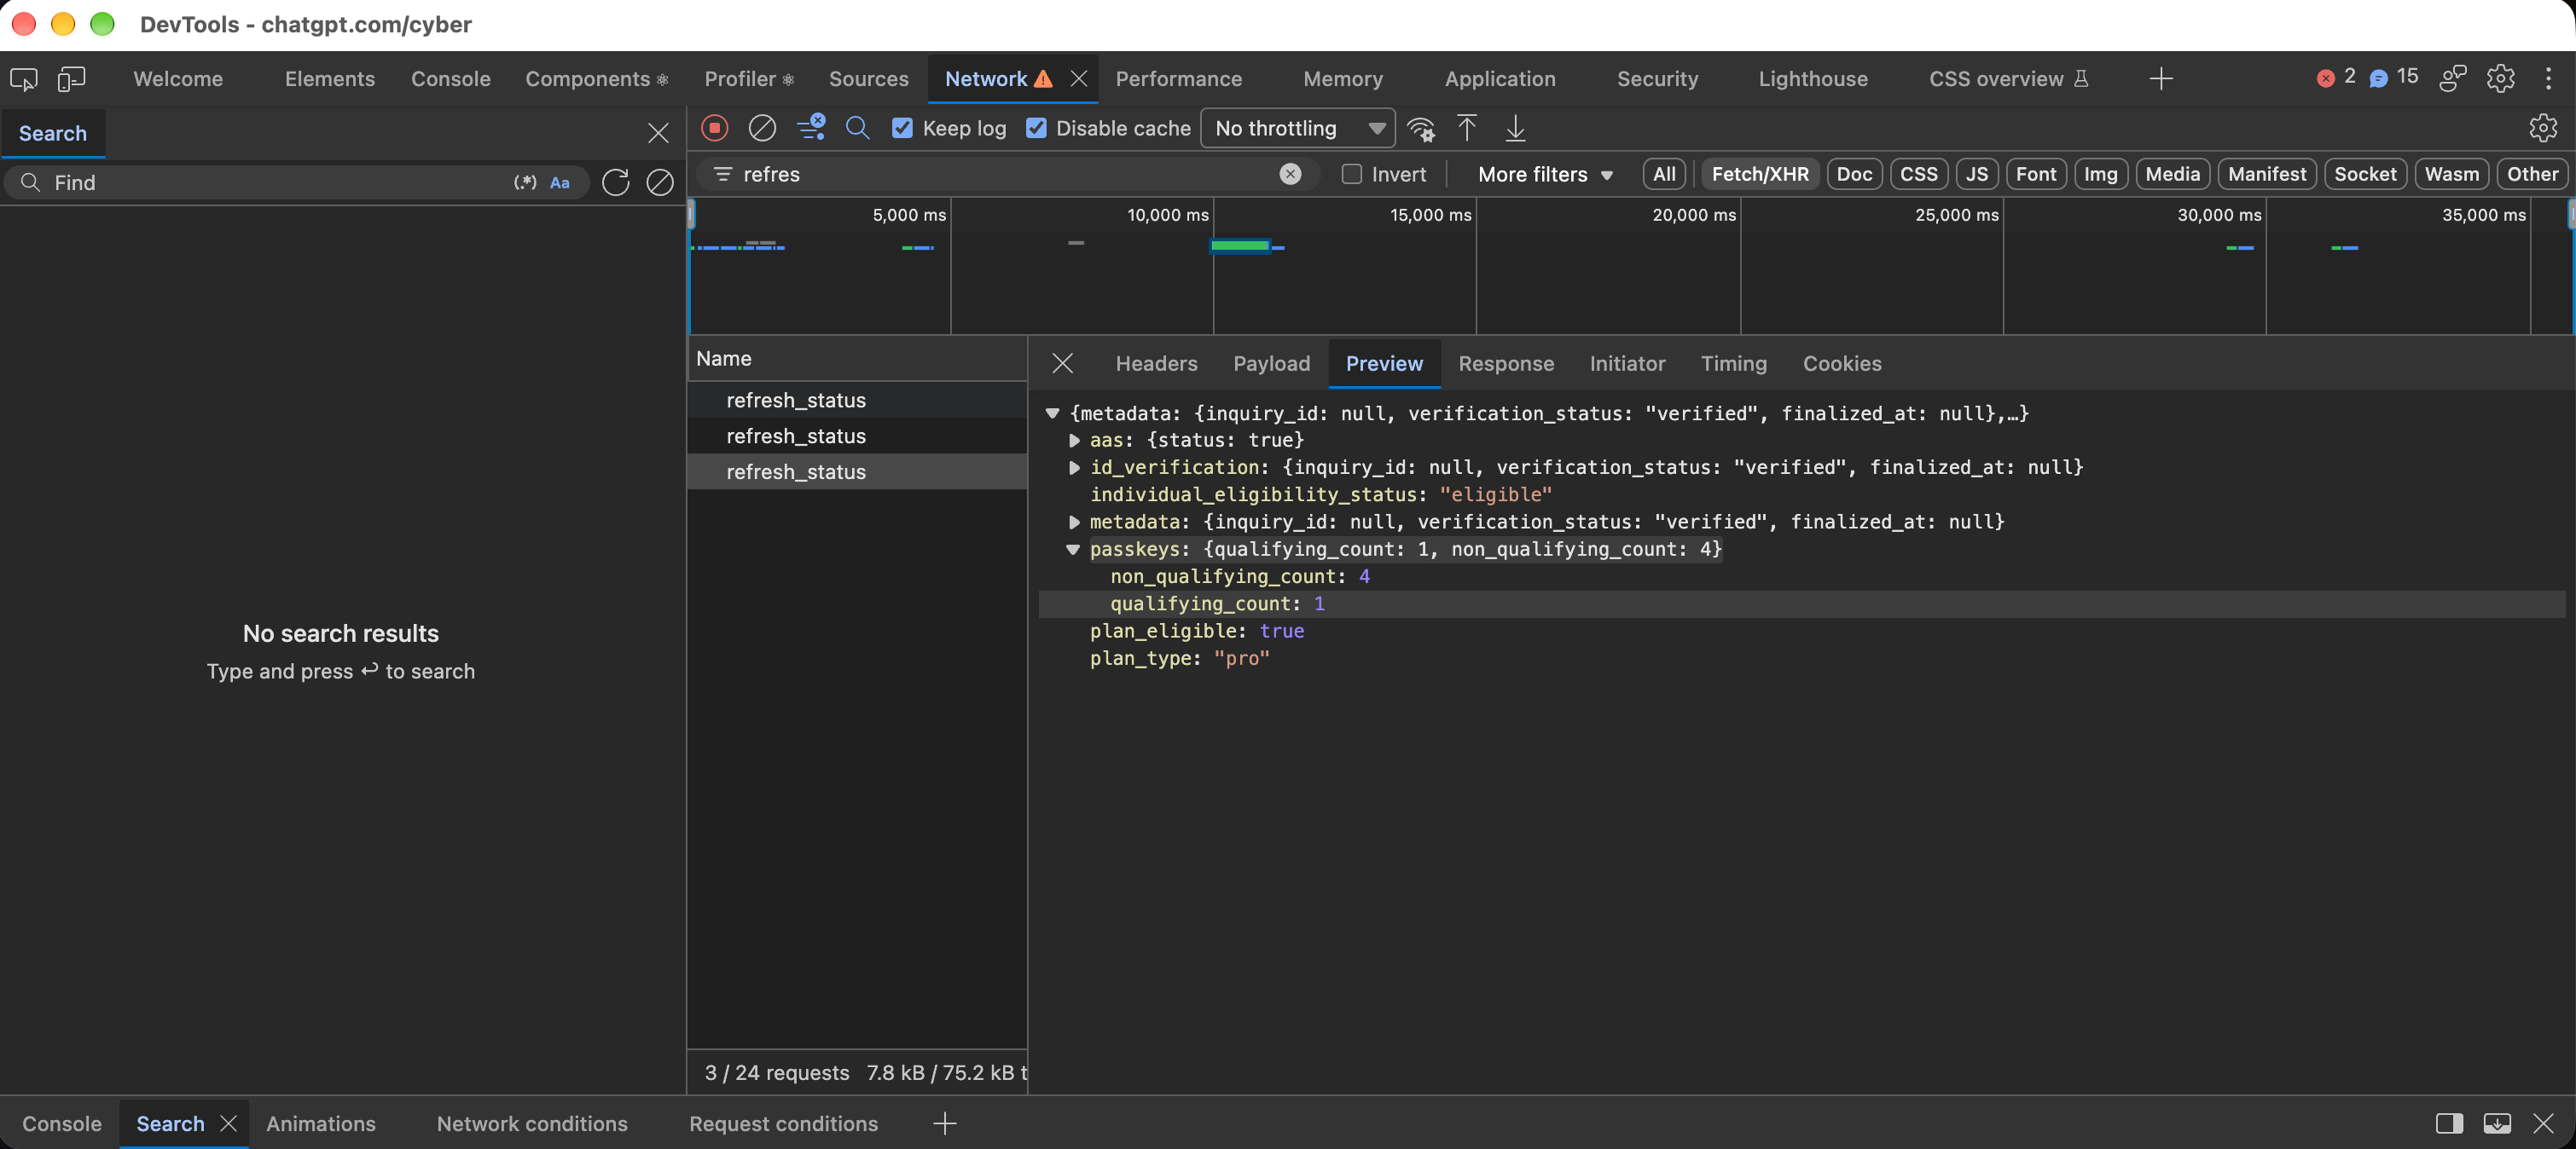The height and width of the screenshot is (1149, 2576).
Task: Refresh the search results
Action: [x=615, y=182]
